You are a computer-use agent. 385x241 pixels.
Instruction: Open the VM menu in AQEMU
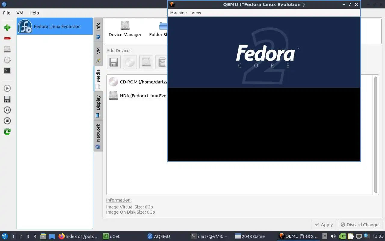(x=20, y=13)
